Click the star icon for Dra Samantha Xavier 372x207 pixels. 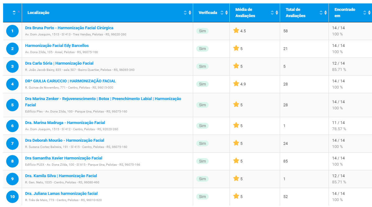tap(236, 161)
